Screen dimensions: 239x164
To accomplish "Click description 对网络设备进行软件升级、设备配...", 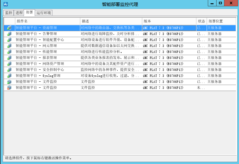I will (110, 40).
